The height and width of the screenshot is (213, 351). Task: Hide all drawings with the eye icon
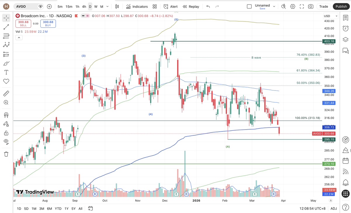6,142
